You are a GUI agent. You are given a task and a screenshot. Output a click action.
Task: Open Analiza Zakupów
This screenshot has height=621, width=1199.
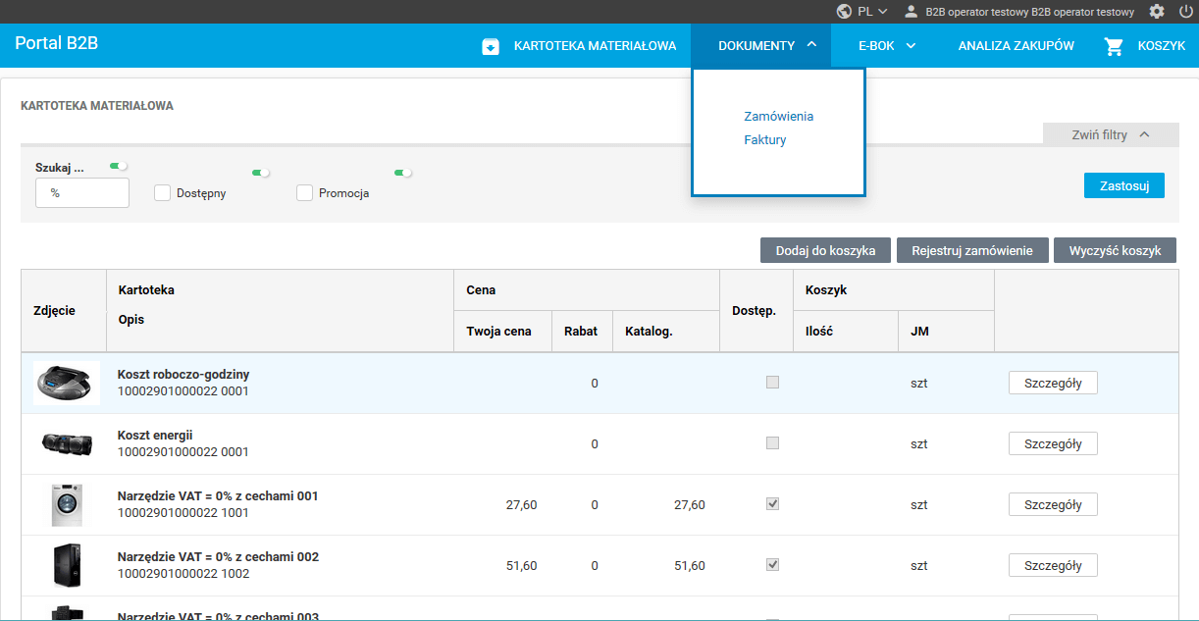[1016, 46]
